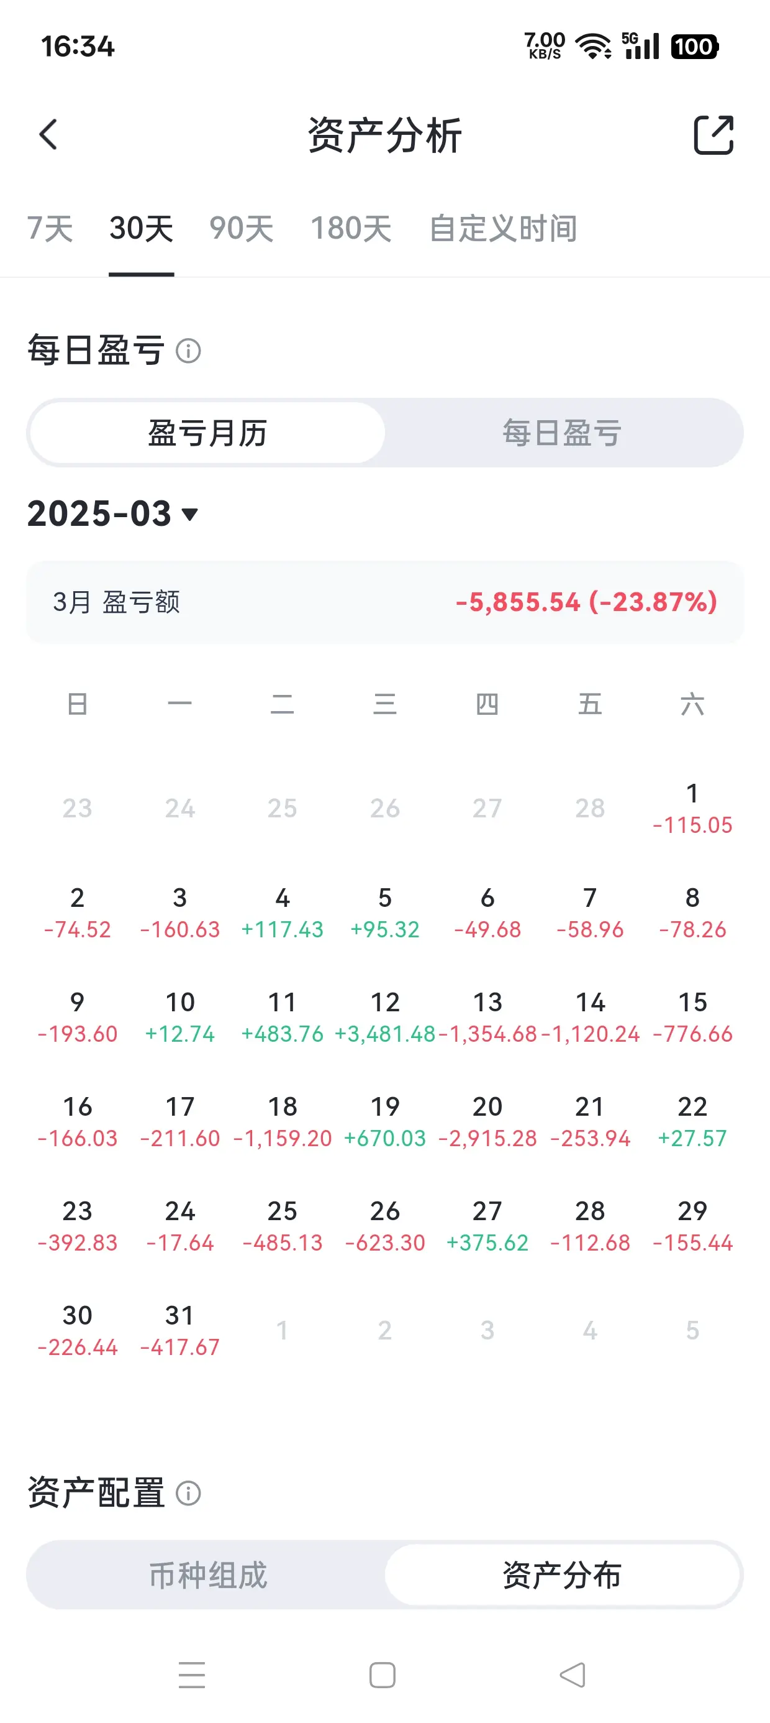
Task: Tap March 20 with -2,915.28 loss
Action: pyautogui.click(x=487, y=1122)
